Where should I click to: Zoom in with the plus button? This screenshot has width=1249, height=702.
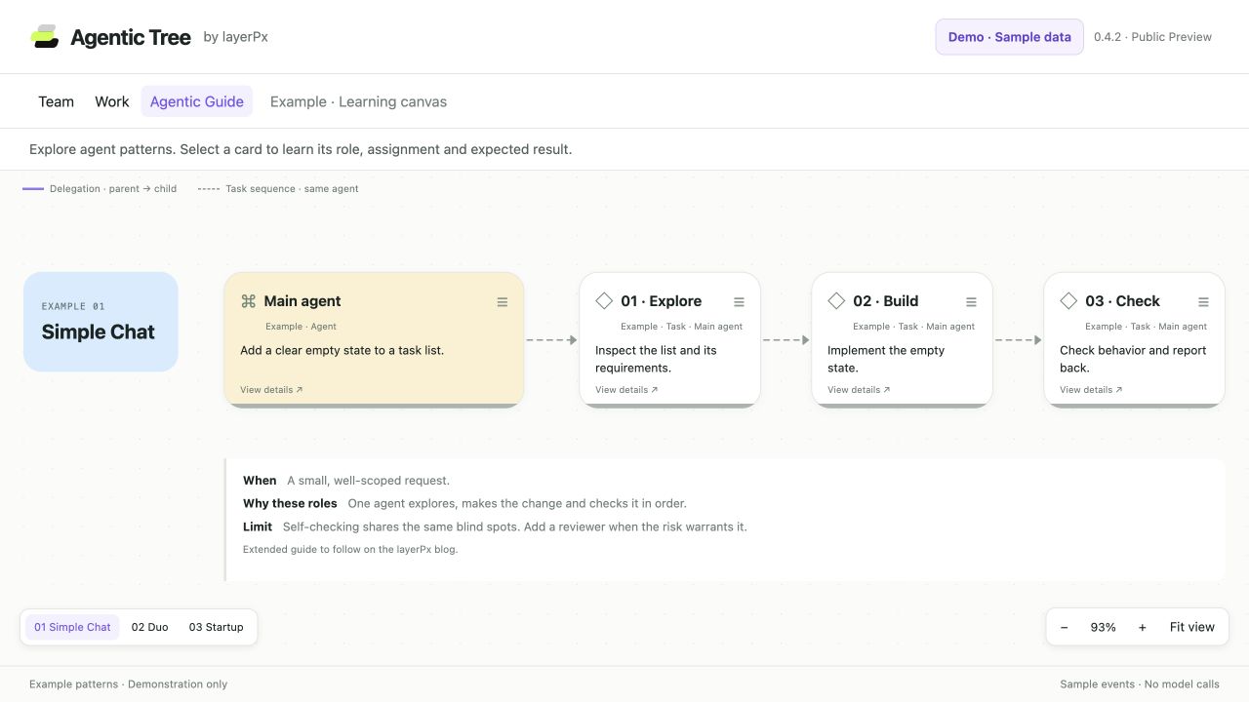1143,627
